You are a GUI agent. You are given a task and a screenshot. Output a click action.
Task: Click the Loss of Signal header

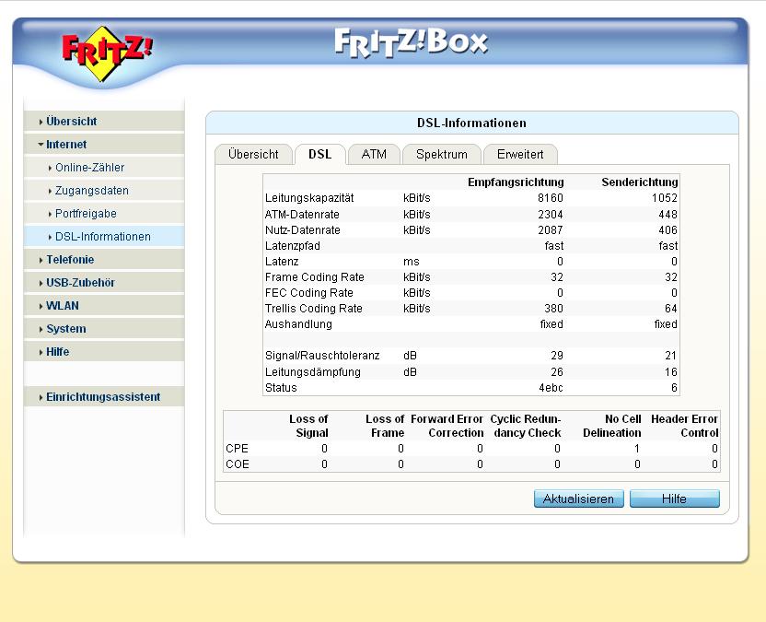click(x=308, y=426)
